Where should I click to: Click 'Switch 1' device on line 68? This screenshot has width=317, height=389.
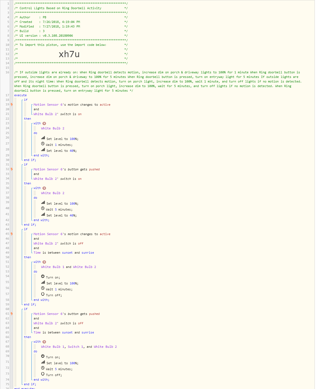coord(76,347)
